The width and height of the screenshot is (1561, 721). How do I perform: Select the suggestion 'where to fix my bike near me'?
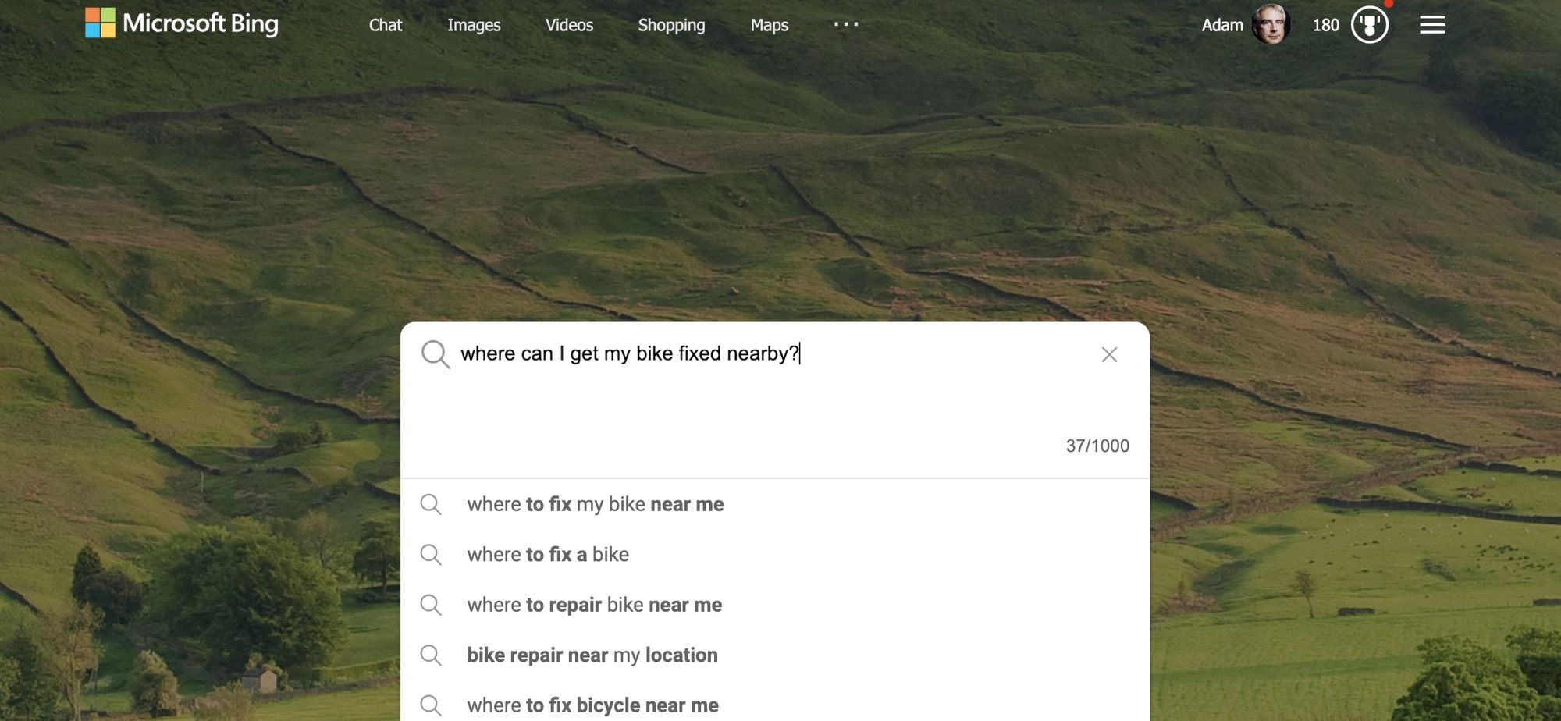pos(596,504)
